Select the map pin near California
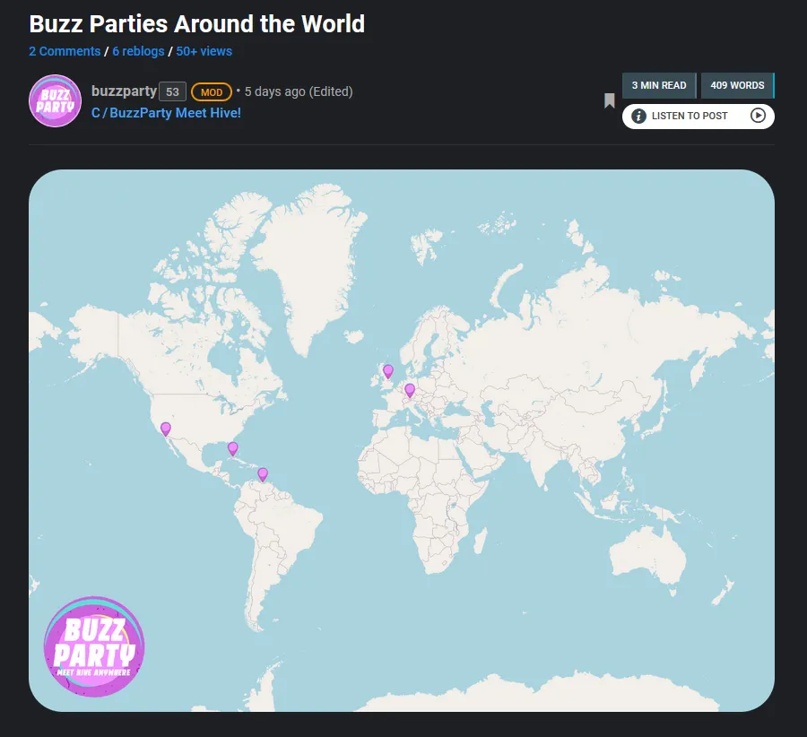The width and height of the screenshot is (807, 737). pos(166,429)
